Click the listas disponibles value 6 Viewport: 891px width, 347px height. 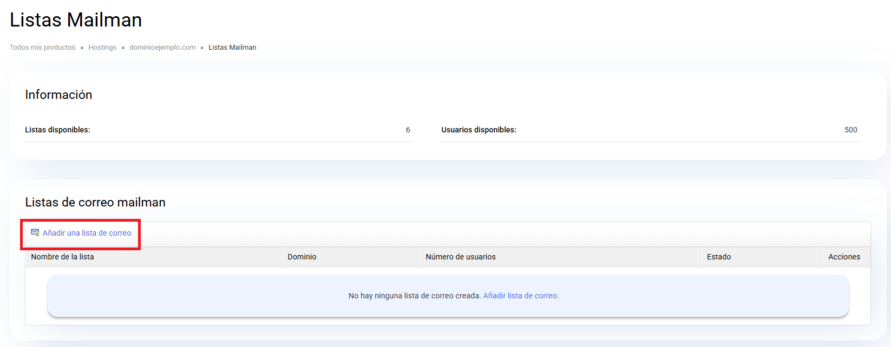coord(408,130)
